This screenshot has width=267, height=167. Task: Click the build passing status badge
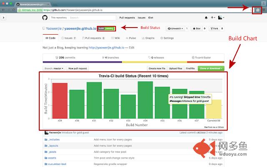point(106,28)
